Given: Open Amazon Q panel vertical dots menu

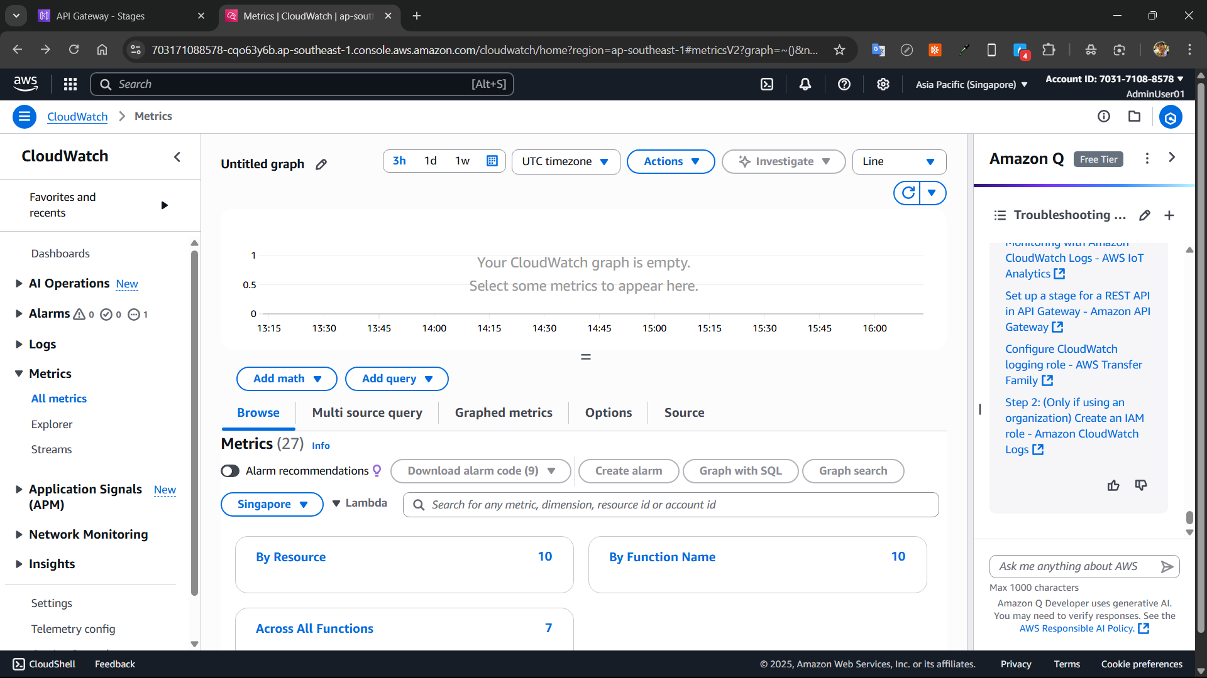Looking at the screenshot, I should [1147, 158].
